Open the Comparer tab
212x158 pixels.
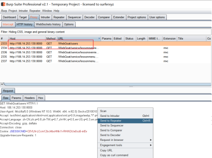pos(104,17)
